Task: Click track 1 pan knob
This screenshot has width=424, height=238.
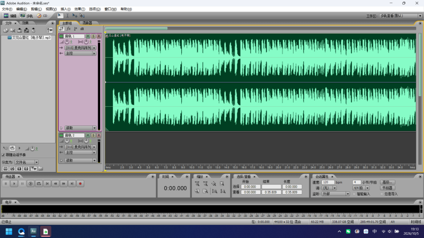Action: tap(86, 42)
